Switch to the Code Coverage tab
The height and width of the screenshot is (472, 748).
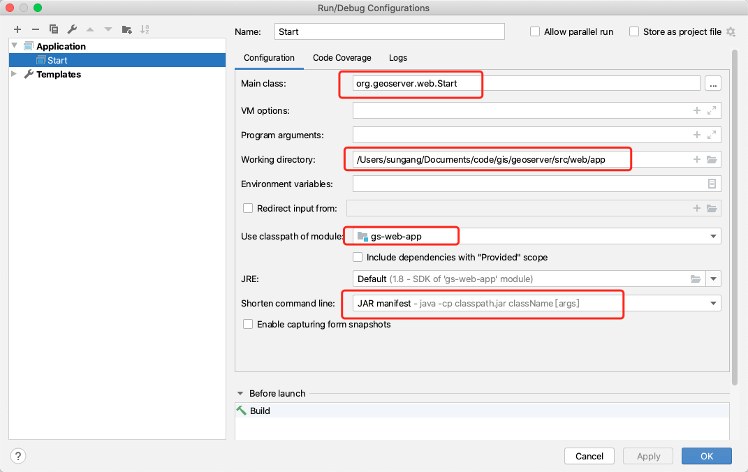342,58
